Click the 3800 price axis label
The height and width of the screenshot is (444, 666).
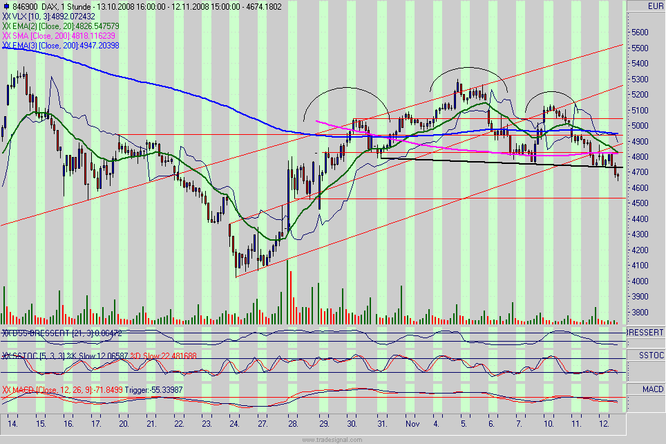point(640,312)
